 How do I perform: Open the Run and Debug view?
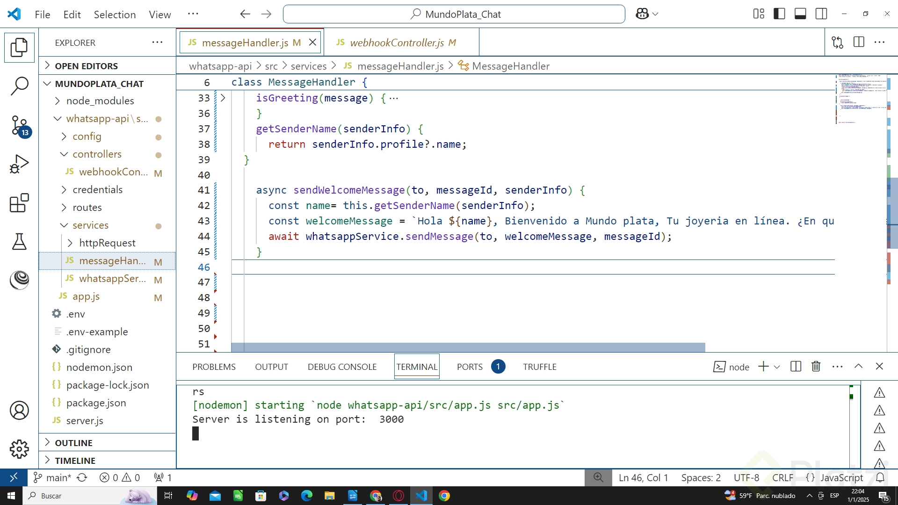(19, 164)
